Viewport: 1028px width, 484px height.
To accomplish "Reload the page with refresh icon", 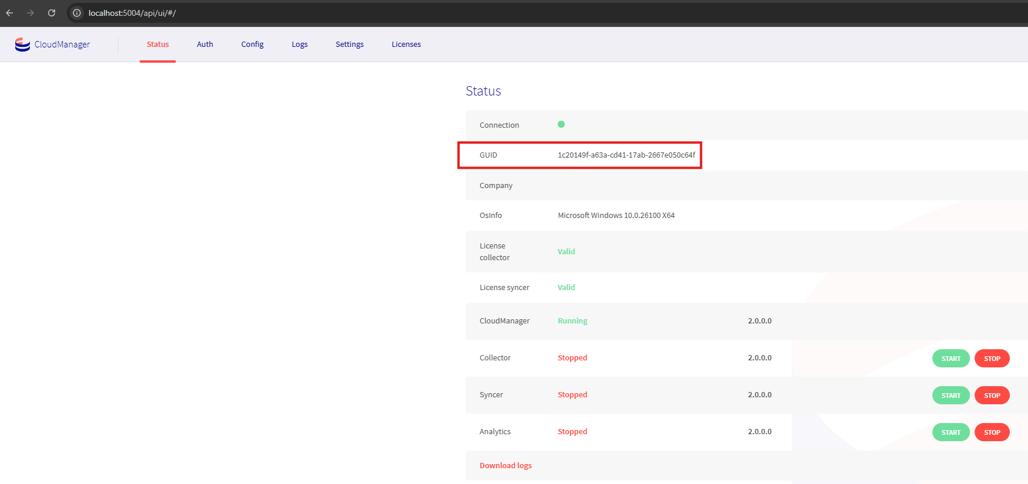I will tap(52, 13).
